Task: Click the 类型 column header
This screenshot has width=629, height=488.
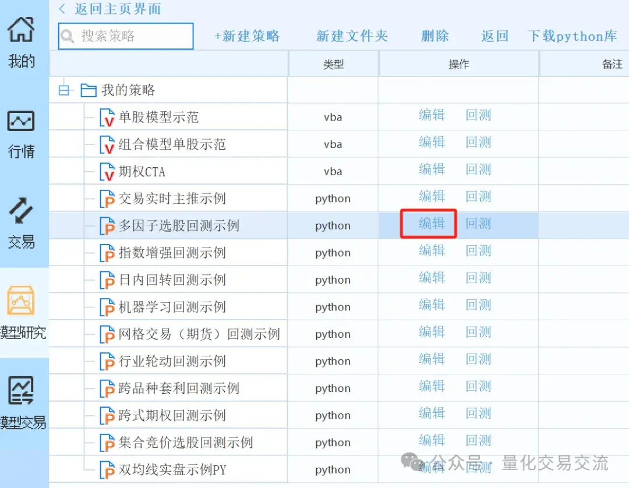Action: point(333,64)
